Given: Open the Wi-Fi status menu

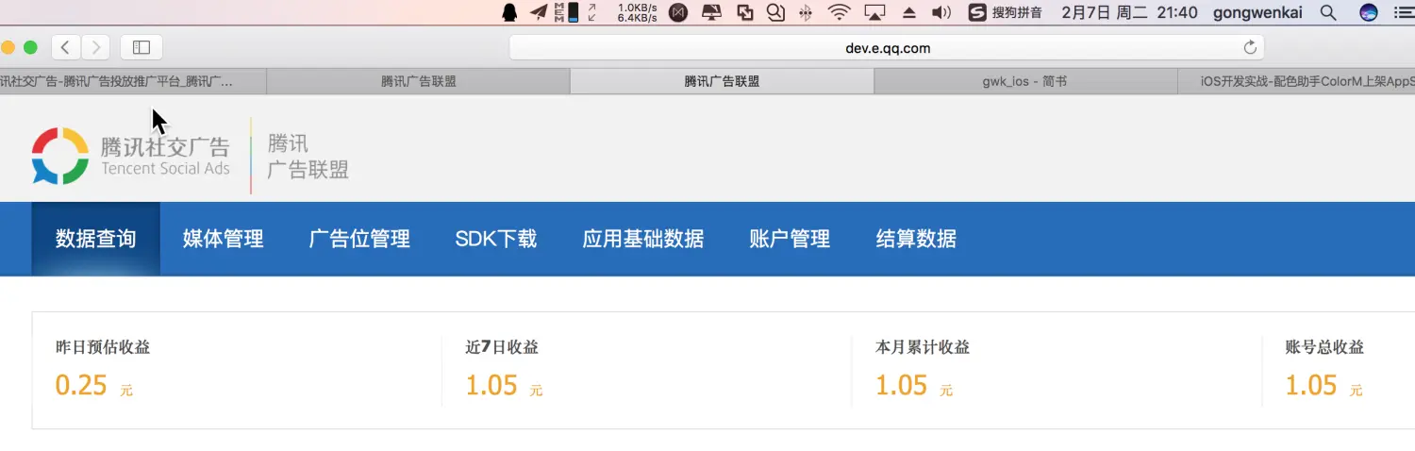Looking at the screenshot, I should tap(839, 12).
